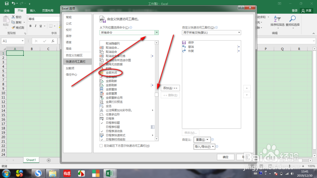The width and height of the screenshot is (317, 178).
Task: Click the zoom in plus on status bar
Action: point(303,166)
